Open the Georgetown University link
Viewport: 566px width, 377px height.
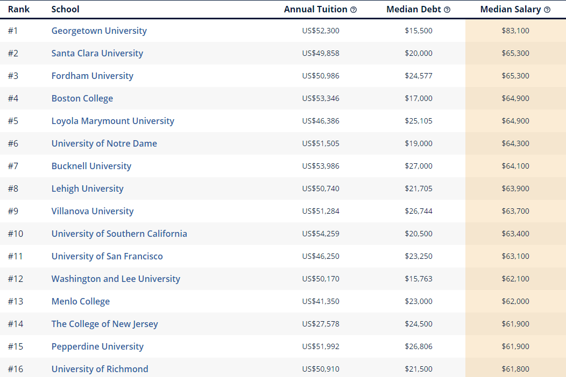pos(99,31)
